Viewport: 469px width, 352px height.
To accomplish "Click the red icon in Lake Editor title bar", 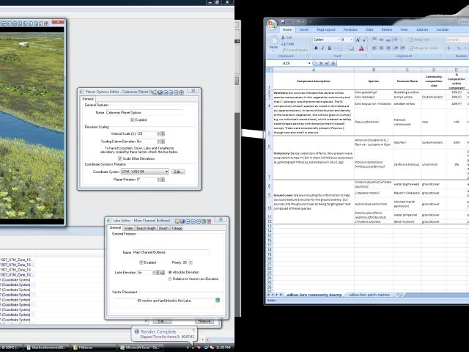I will click(x=209, y=221).
